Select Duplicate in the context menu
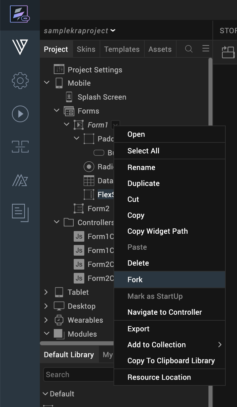Screen dimensions: 237x407 [143, 183]
